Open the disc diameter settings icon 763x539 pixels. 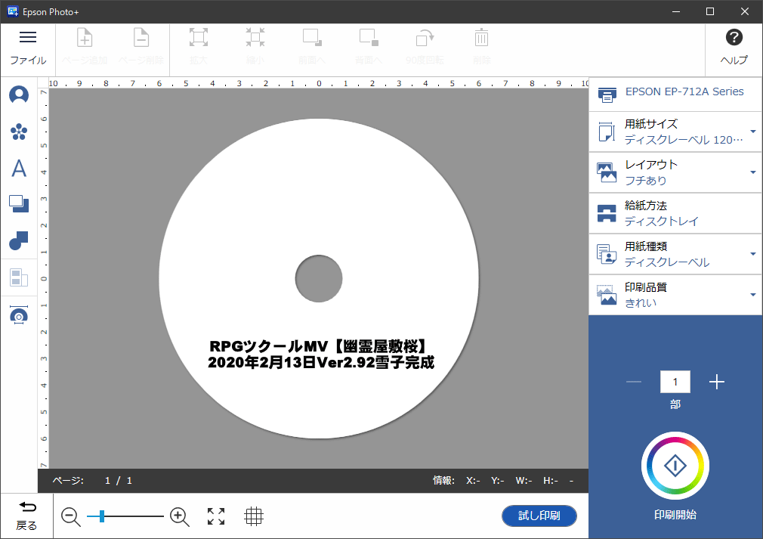point(19,315)
